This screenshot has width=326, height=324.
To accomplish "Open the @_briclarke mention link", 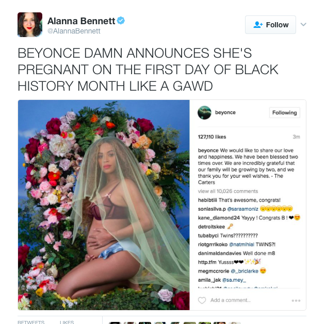I will pyautogui.click(x=244, y=271).
